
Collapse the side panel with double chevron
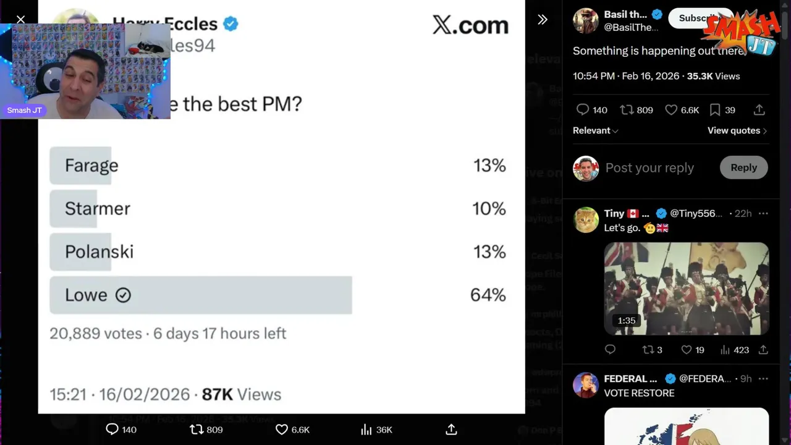point(543,20)
